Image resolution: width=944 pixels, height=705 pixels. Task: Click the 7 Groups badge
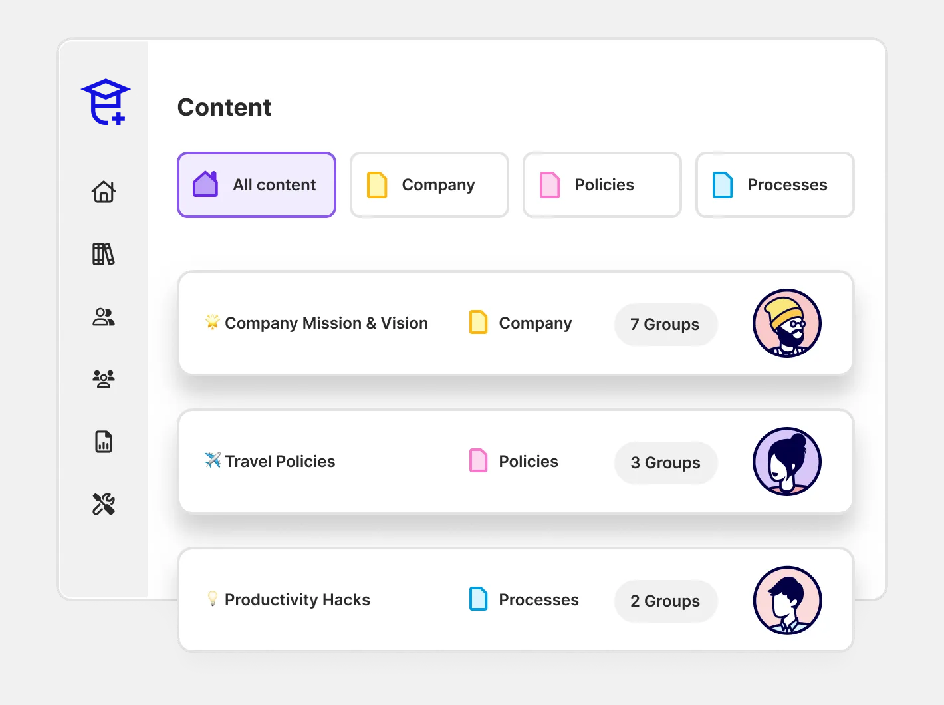click(665, 325)
